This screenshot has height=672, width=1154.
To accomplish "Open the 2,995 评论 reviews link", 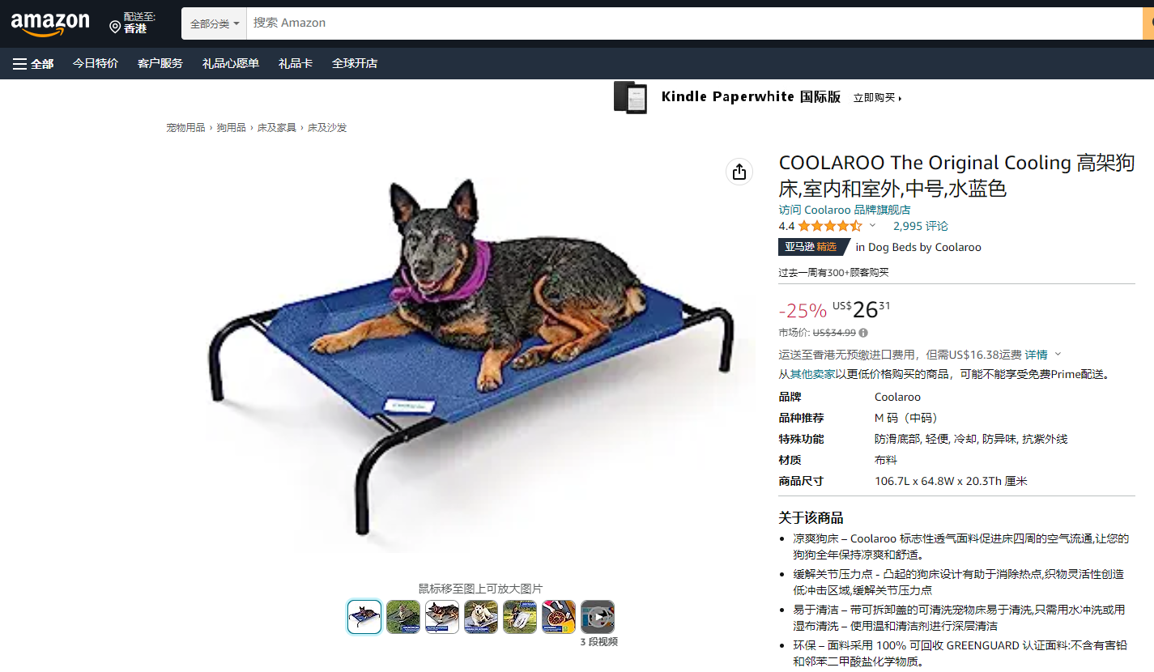I will [x=921, y=226].
